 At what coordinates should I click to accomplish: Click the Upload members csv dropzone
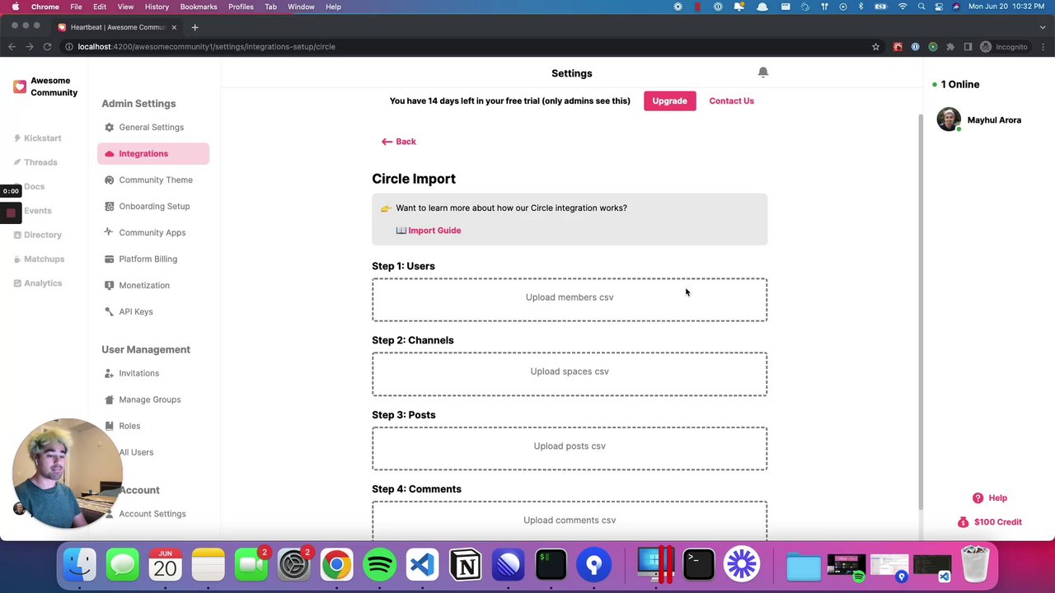(570, 300)
